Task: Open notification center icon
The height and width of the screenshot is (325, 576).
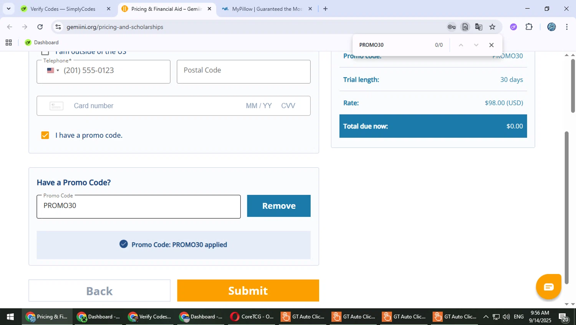Action: [x=564, y=317]
